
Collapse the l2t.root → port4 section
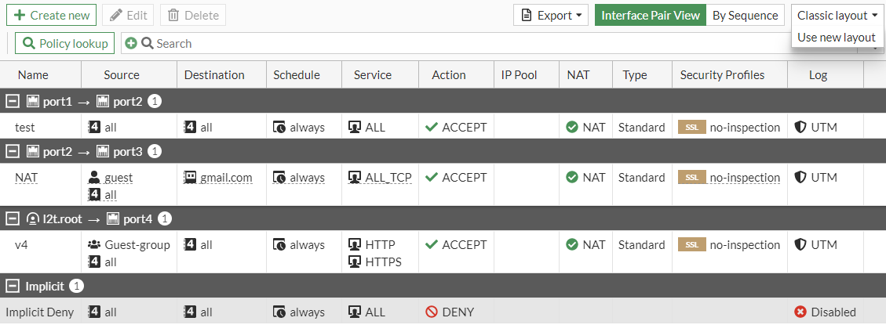12,218
